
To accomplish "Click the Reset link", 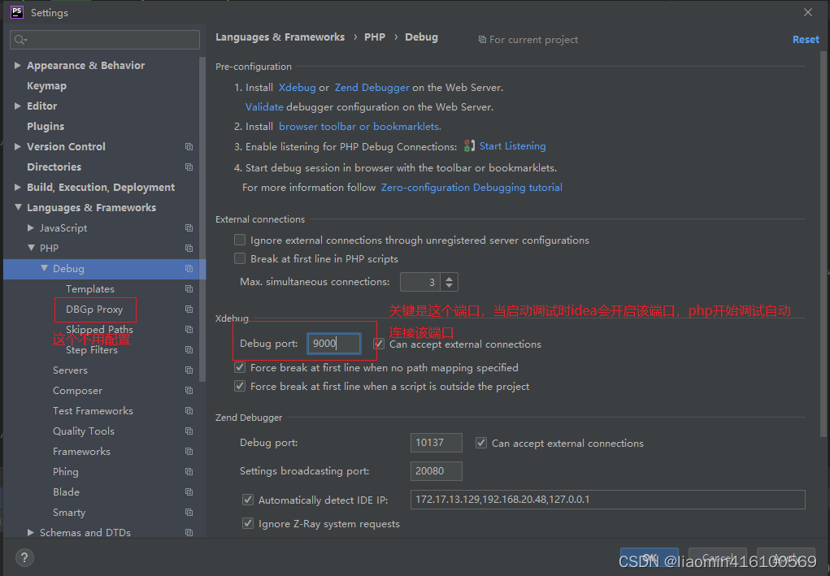I will pyautogui.click(x=806, y=40).
